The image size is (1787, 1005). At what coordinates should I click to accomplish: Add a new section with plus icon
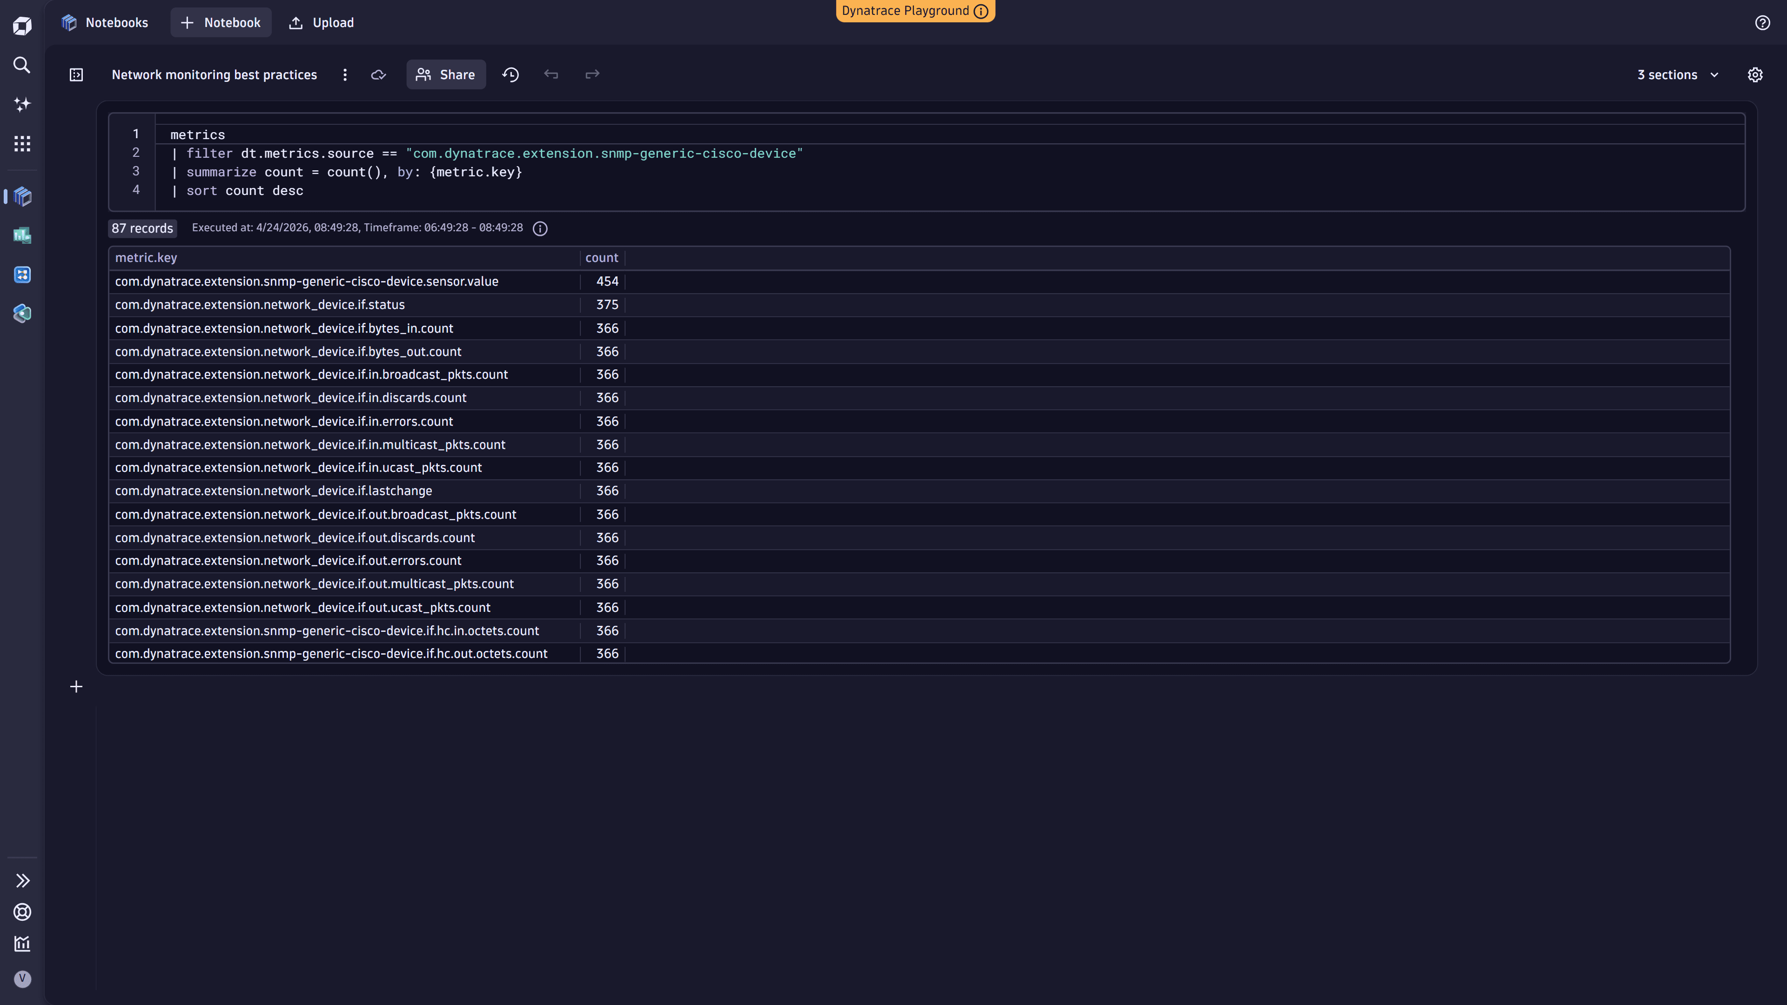tap(76, 687)
